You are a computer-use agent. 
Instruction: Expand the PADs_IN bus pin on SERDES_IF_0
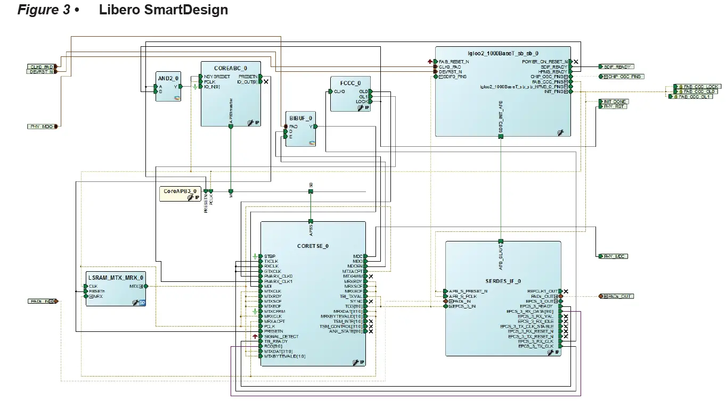[x=451, y=301]
